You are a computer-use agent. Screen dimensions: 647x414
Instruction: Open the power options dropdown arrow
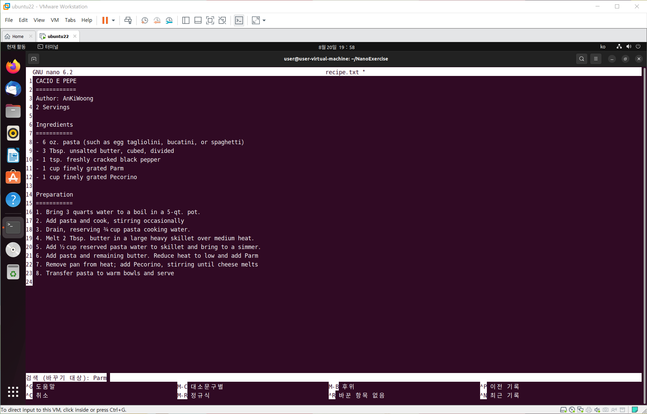click(x=113, y=20)
